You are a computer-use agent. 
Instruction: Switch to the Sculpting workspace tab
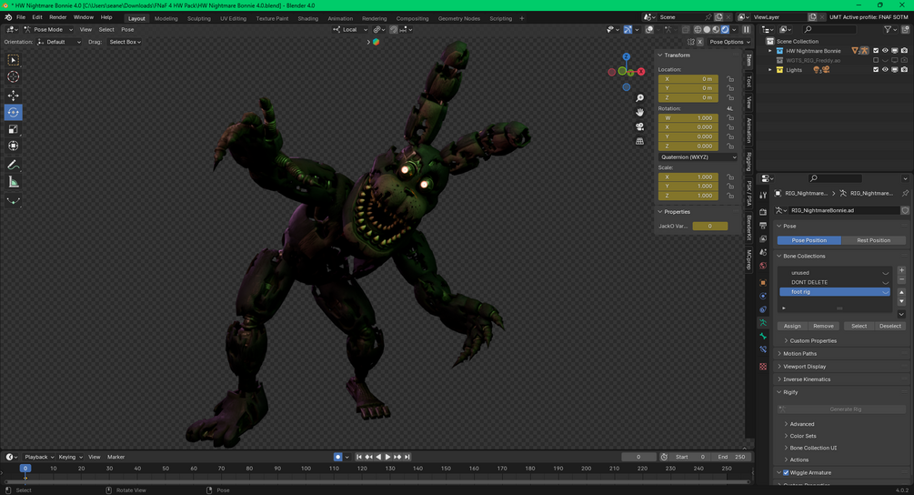point(198,18)
